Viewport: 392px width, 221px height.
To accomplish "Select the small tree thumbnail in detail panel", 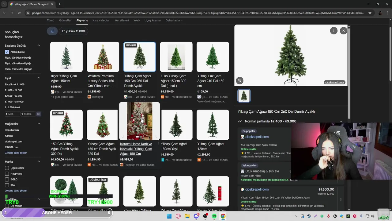I will 244,96.
